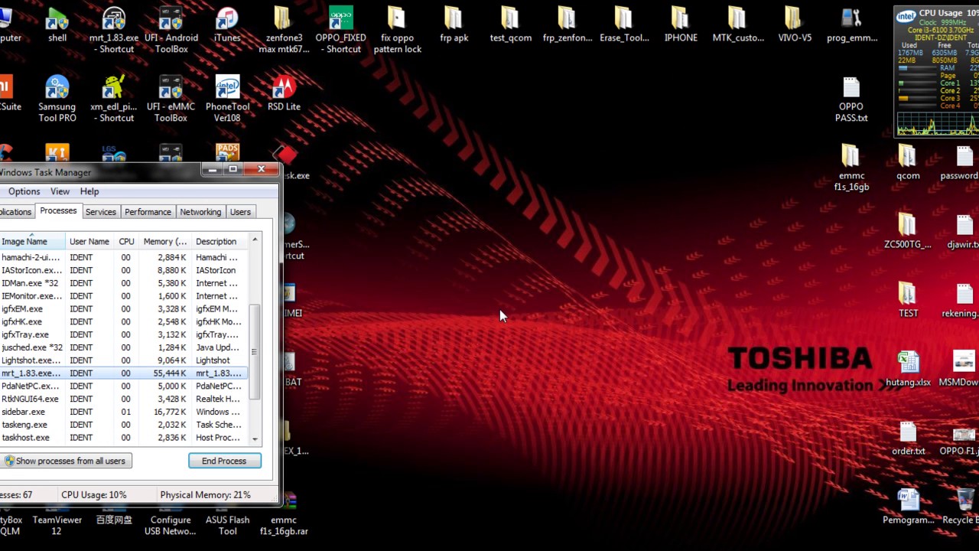The height and width of the screenshot is (551, 979).
Task: Launch the RSD Lite icon
Action: [284, 93]
